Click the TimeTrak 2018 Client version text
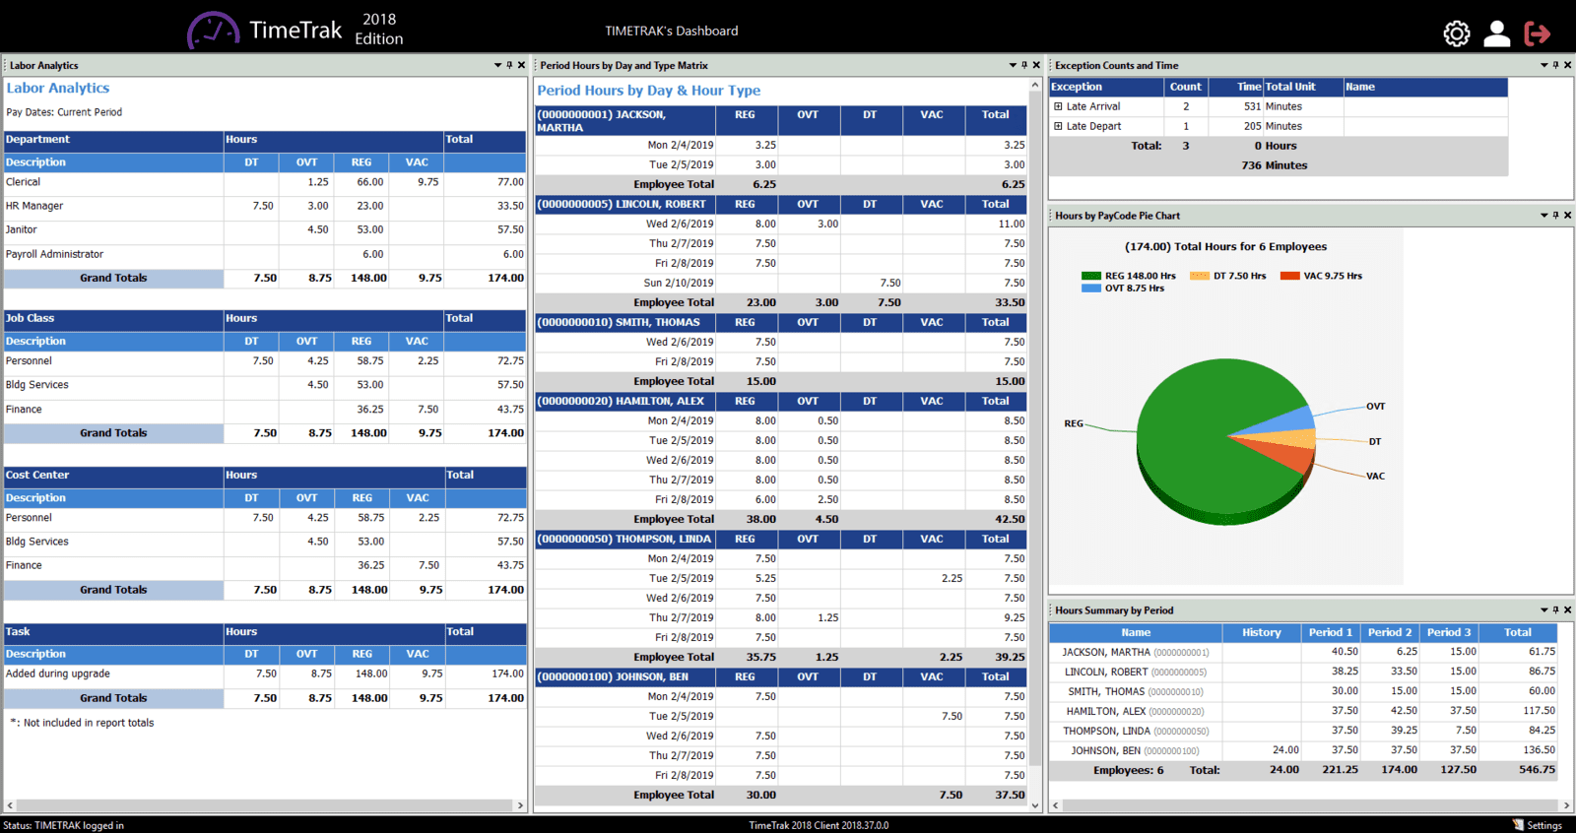Viewport: 1576px width, 833px height. (819, 825)
